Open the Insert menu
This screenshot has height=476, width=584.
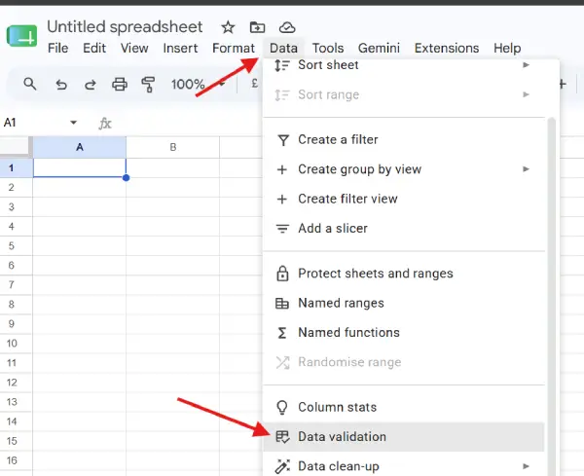pyautogui.click(x=180, y=48)
